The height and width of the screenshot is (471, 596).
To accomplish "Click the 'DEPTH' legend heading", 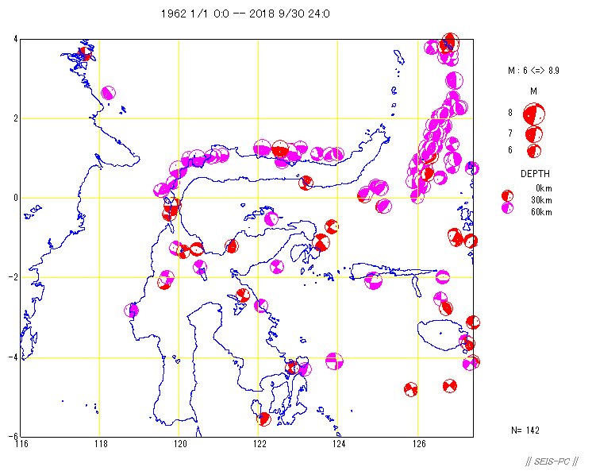I will 535,174.
